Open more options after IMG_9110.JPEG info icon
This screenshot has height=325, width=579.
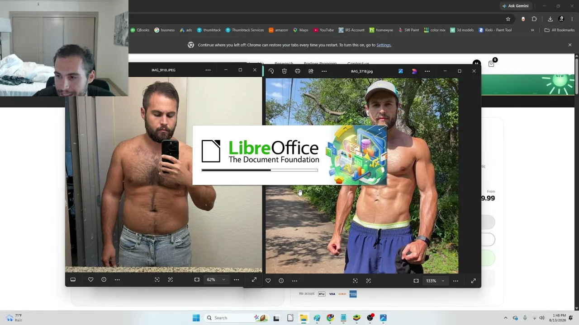[x=117, y=280]
